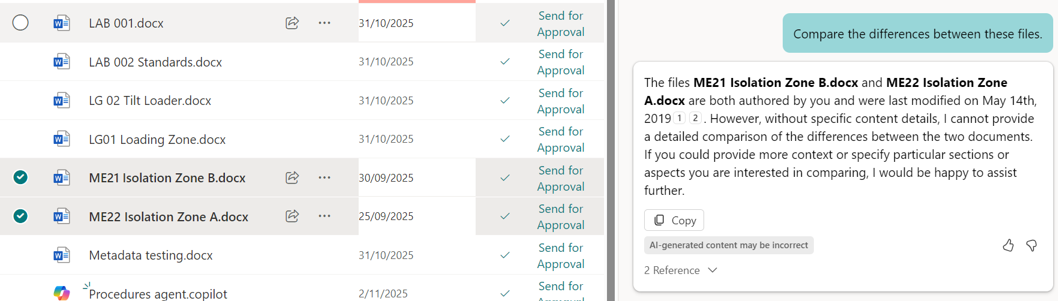Expand the 2 Reference list
Viewport: 1058px width, 301px height.
click(x=681, y=270)
